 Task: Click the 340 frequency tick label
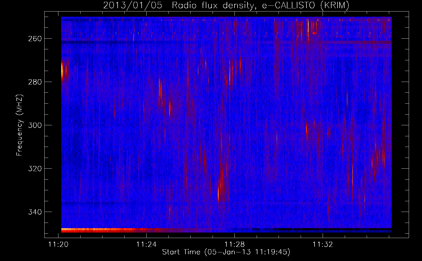point(35,212)
